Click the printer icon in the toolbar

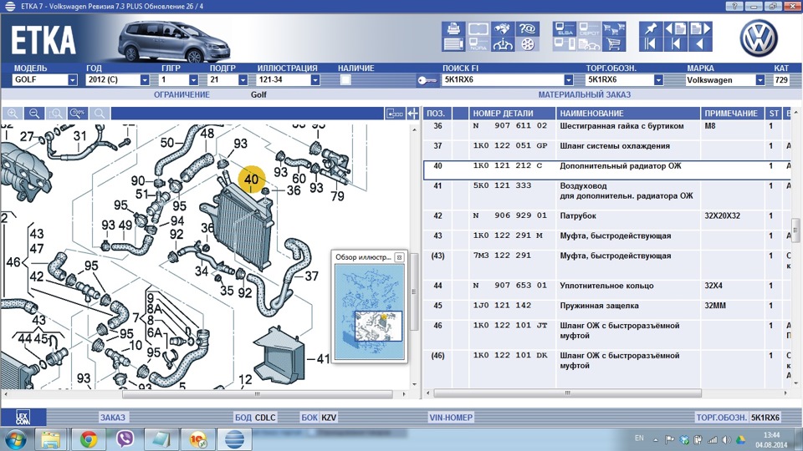point(453,28)
